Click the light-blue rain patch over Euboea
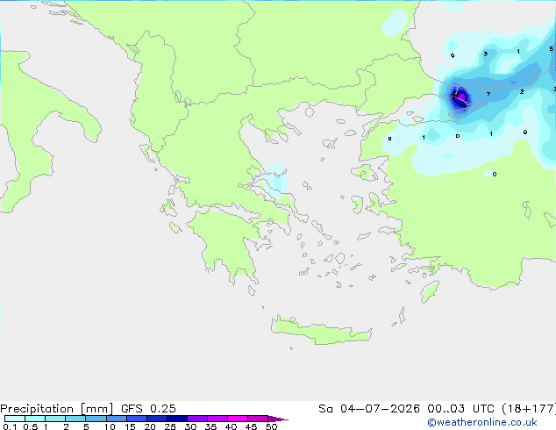 (276, 180)
